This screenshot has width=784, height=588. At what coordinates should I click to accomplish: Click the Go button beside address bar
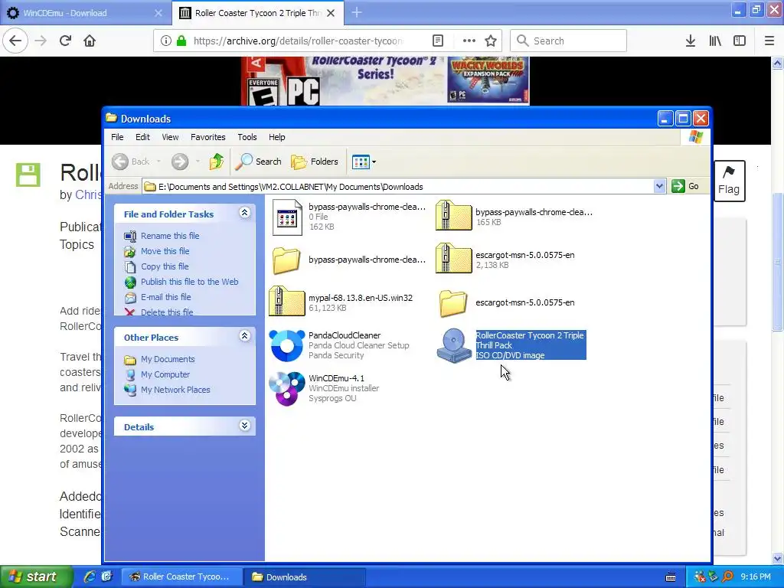point(686,186)
